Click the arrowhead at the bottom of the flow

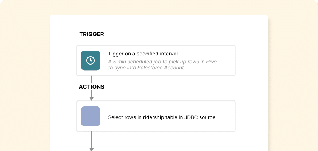(x=92, y=149)
